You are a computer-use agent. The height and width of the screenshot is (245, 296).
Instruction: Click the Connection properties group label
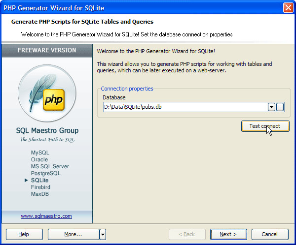(x=127, y=89)
